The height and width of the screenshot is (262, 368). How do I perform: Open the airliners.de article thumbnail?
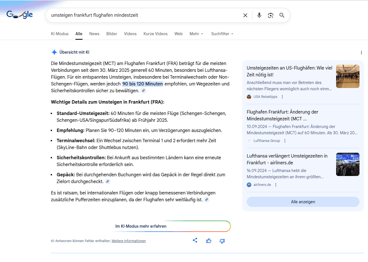(348, 164)
